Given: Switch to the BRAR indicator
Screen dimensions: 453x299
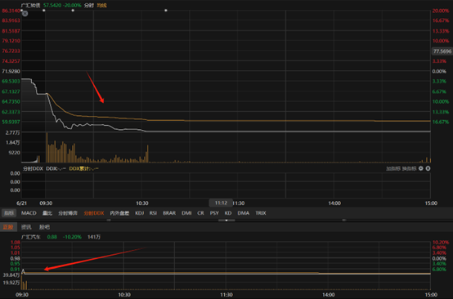Looking at the screenshot, I should 169,213.
